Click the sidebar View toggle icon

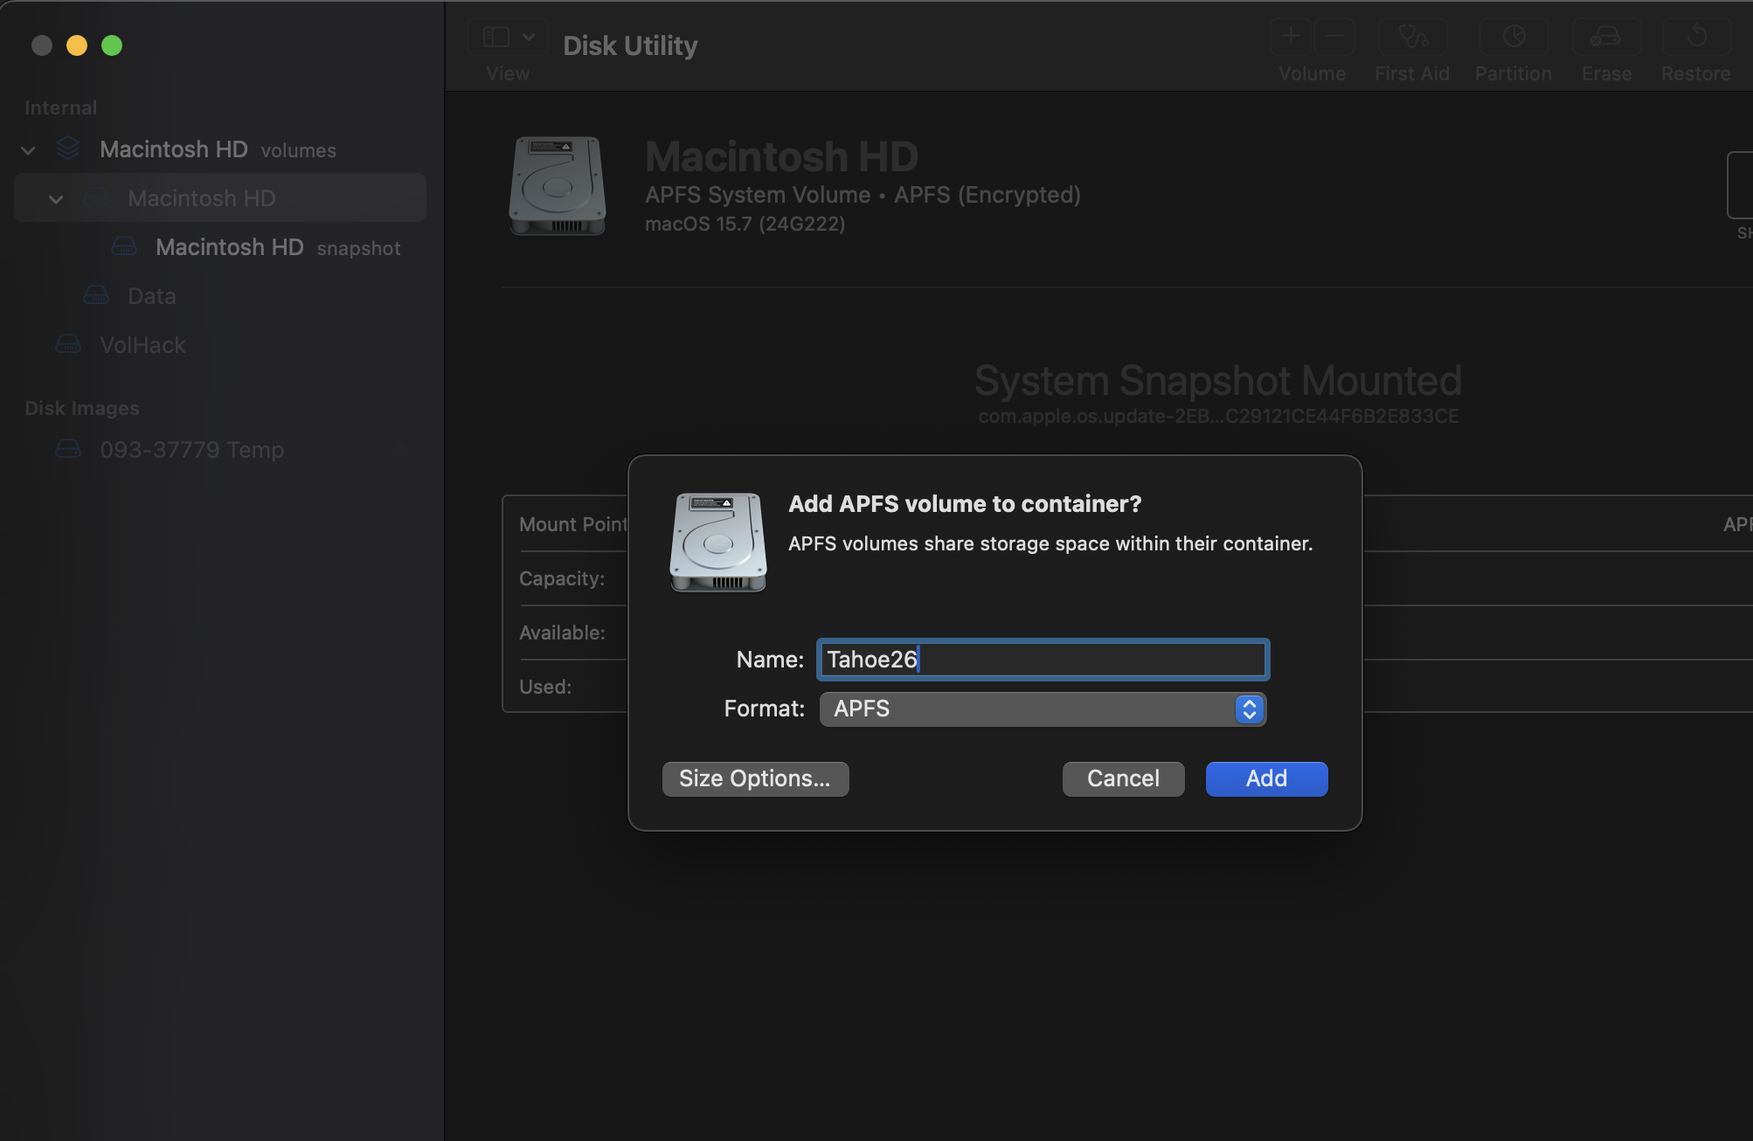pos(495,37)
